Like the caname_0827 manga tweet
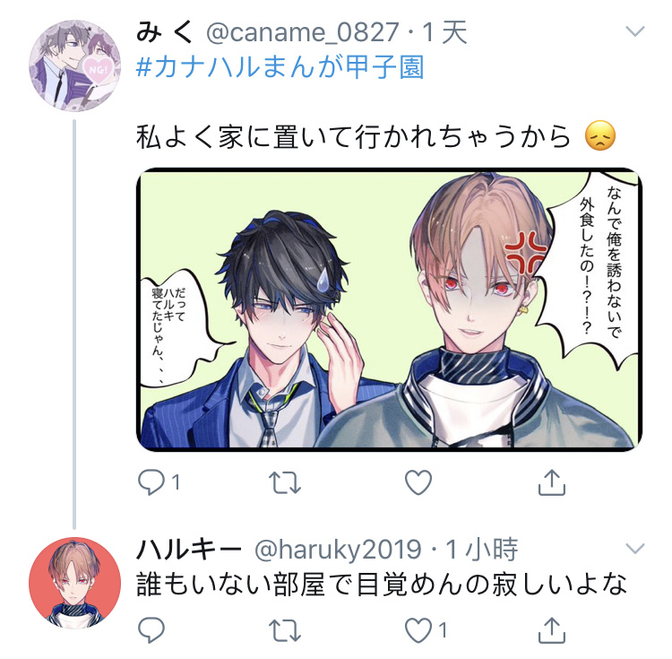Image resolution: width=672 pixels, height=659 pixels. (418, 482)
